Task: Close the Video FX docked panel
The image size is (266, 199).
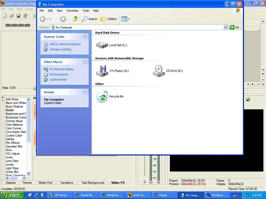Action: click(3, 97)
